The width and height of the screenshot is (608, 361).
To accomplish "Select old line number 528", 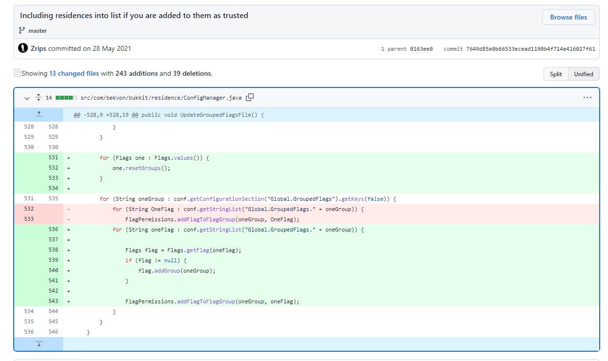I will (26, 127).
